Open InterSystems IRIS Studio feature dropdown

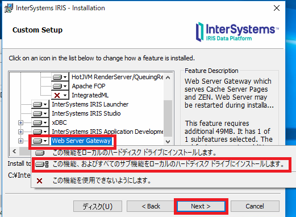[40, 113]
